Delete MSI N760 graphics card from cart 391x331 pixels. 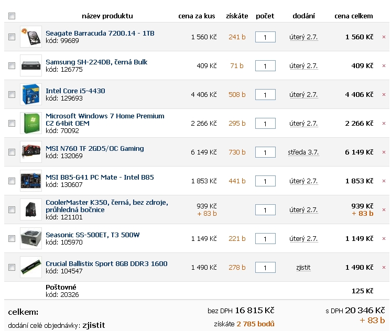[x=384, y=152]
